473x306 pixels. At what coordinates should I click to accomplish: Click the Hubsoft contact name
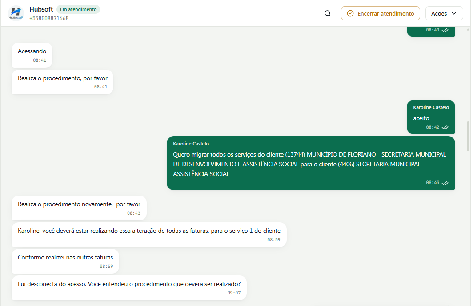pos(41,9)
